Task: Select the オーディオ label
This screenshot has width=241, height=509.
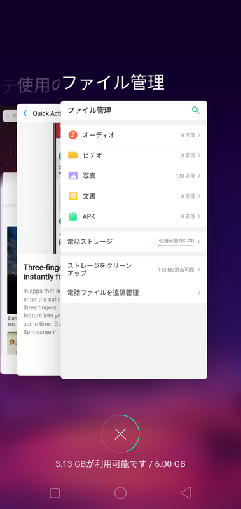Action: tap(99, 135)
